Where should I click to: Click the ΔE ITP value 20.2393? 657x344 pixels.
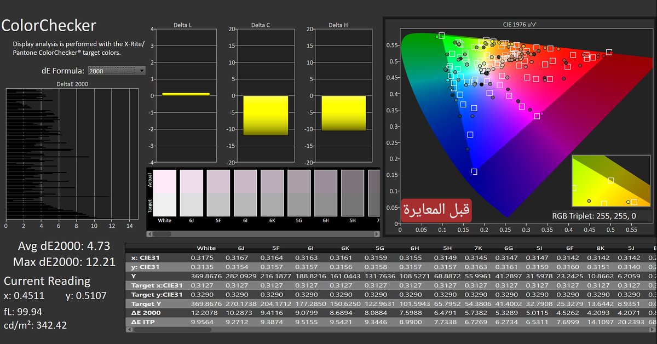tap(632, 322)
